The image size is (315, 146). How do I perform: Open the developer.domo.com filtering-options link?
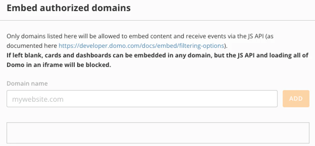click(141, 46)
